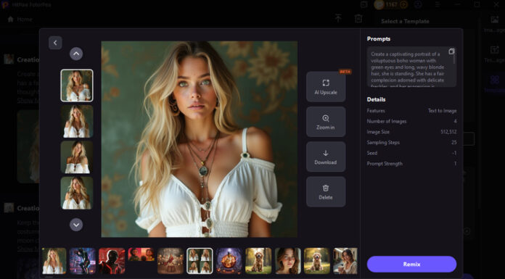Click the Number of Images value 4
This screenshot has height=279, width=505.
pyautogui.click(x=455, y=121)
